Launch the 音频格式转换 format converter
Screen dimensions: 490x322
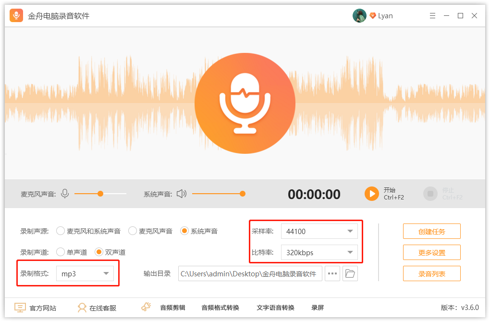(220, 308)
